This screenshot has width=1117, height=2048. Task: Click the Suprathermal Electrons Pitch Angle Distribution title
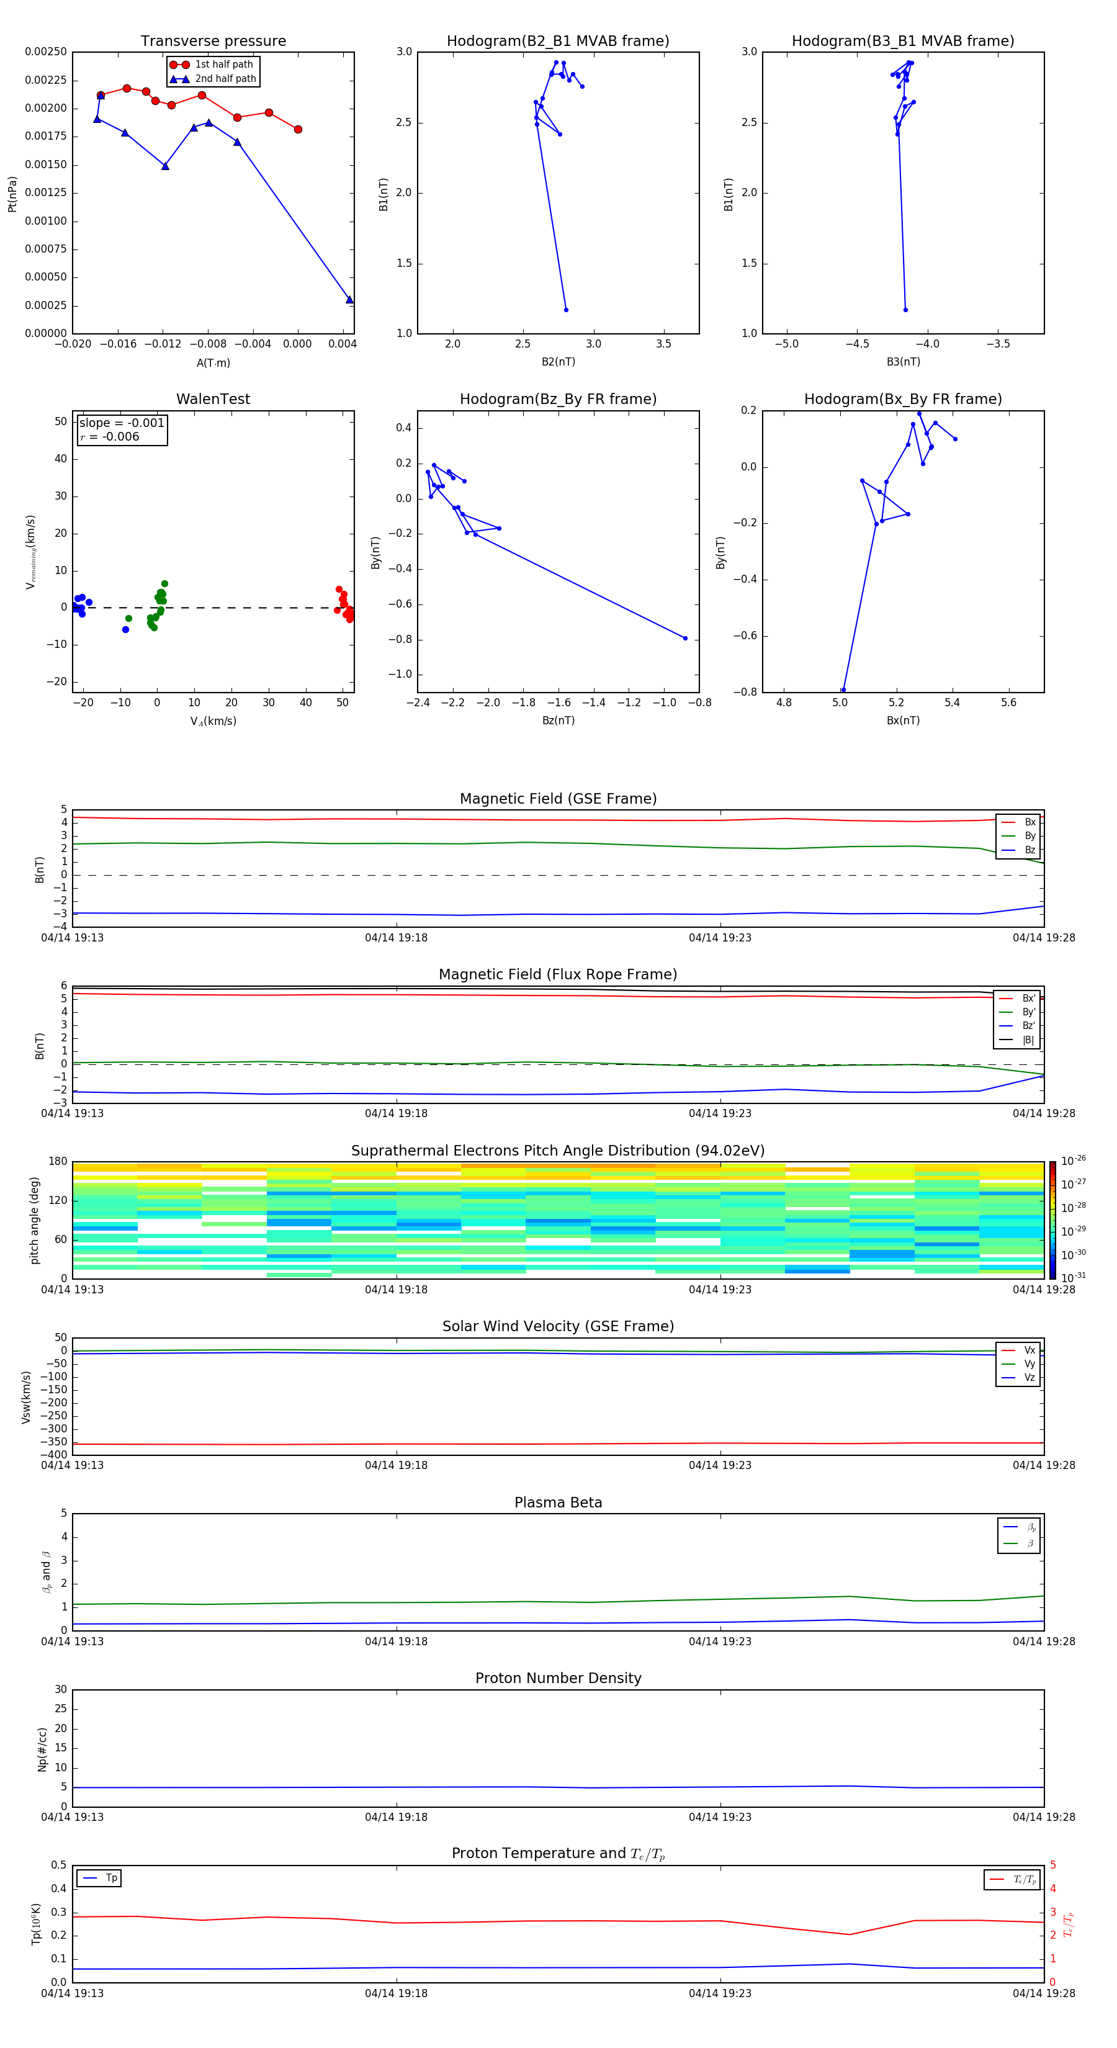click(558, 1151)
